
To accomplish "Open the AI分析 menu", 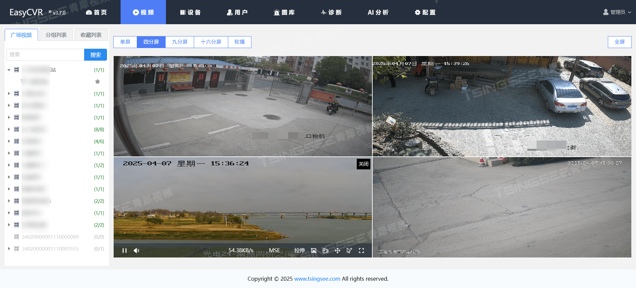I will 378,12.
